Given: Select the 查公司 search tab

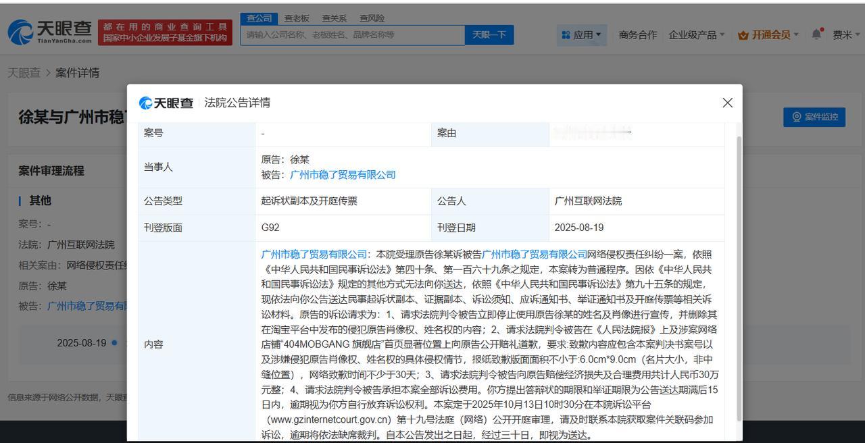Looking at the screenshot, I should [259, 18].
